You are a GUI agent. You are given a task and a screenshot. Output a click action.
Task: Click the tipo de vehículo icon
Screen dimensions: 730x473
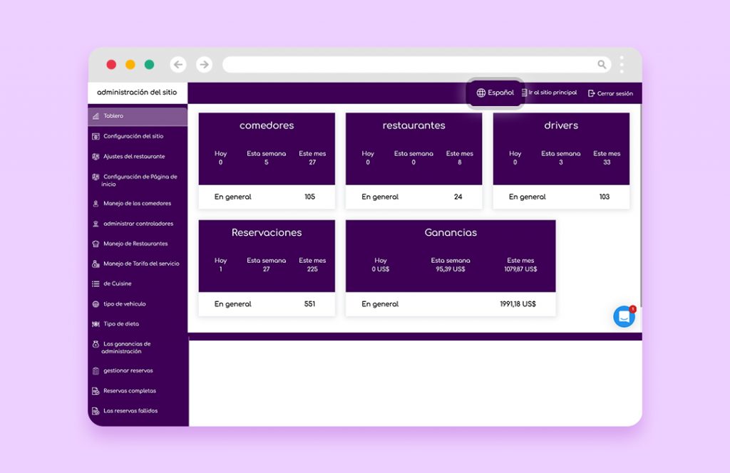[96, 304]
